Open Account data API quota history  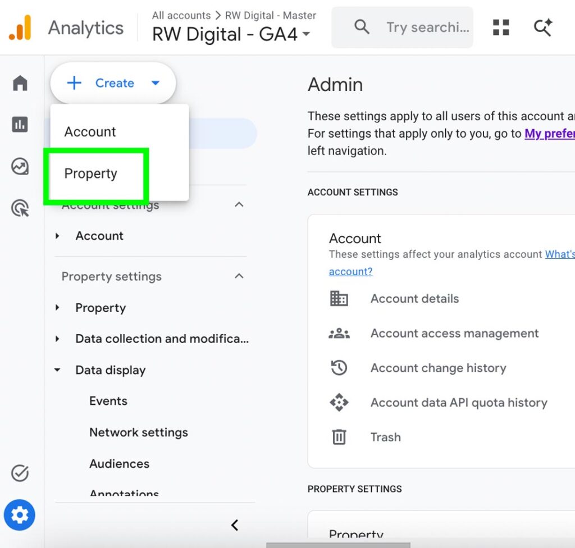(x=459, y=403)
